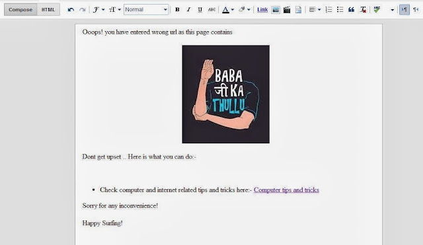This screenshot has height=245, width=423.
Task: Open the font size picker
Action: (115, 10)
